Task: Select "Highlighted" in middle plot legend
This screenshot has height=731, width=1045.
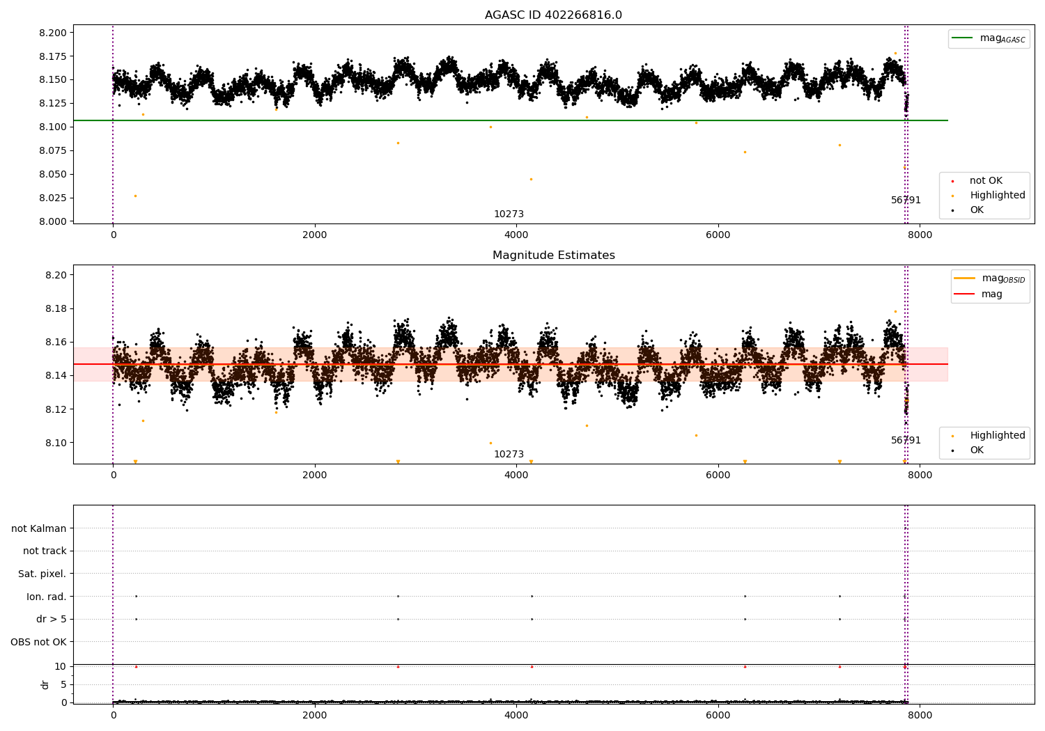Action: [998, 436]
